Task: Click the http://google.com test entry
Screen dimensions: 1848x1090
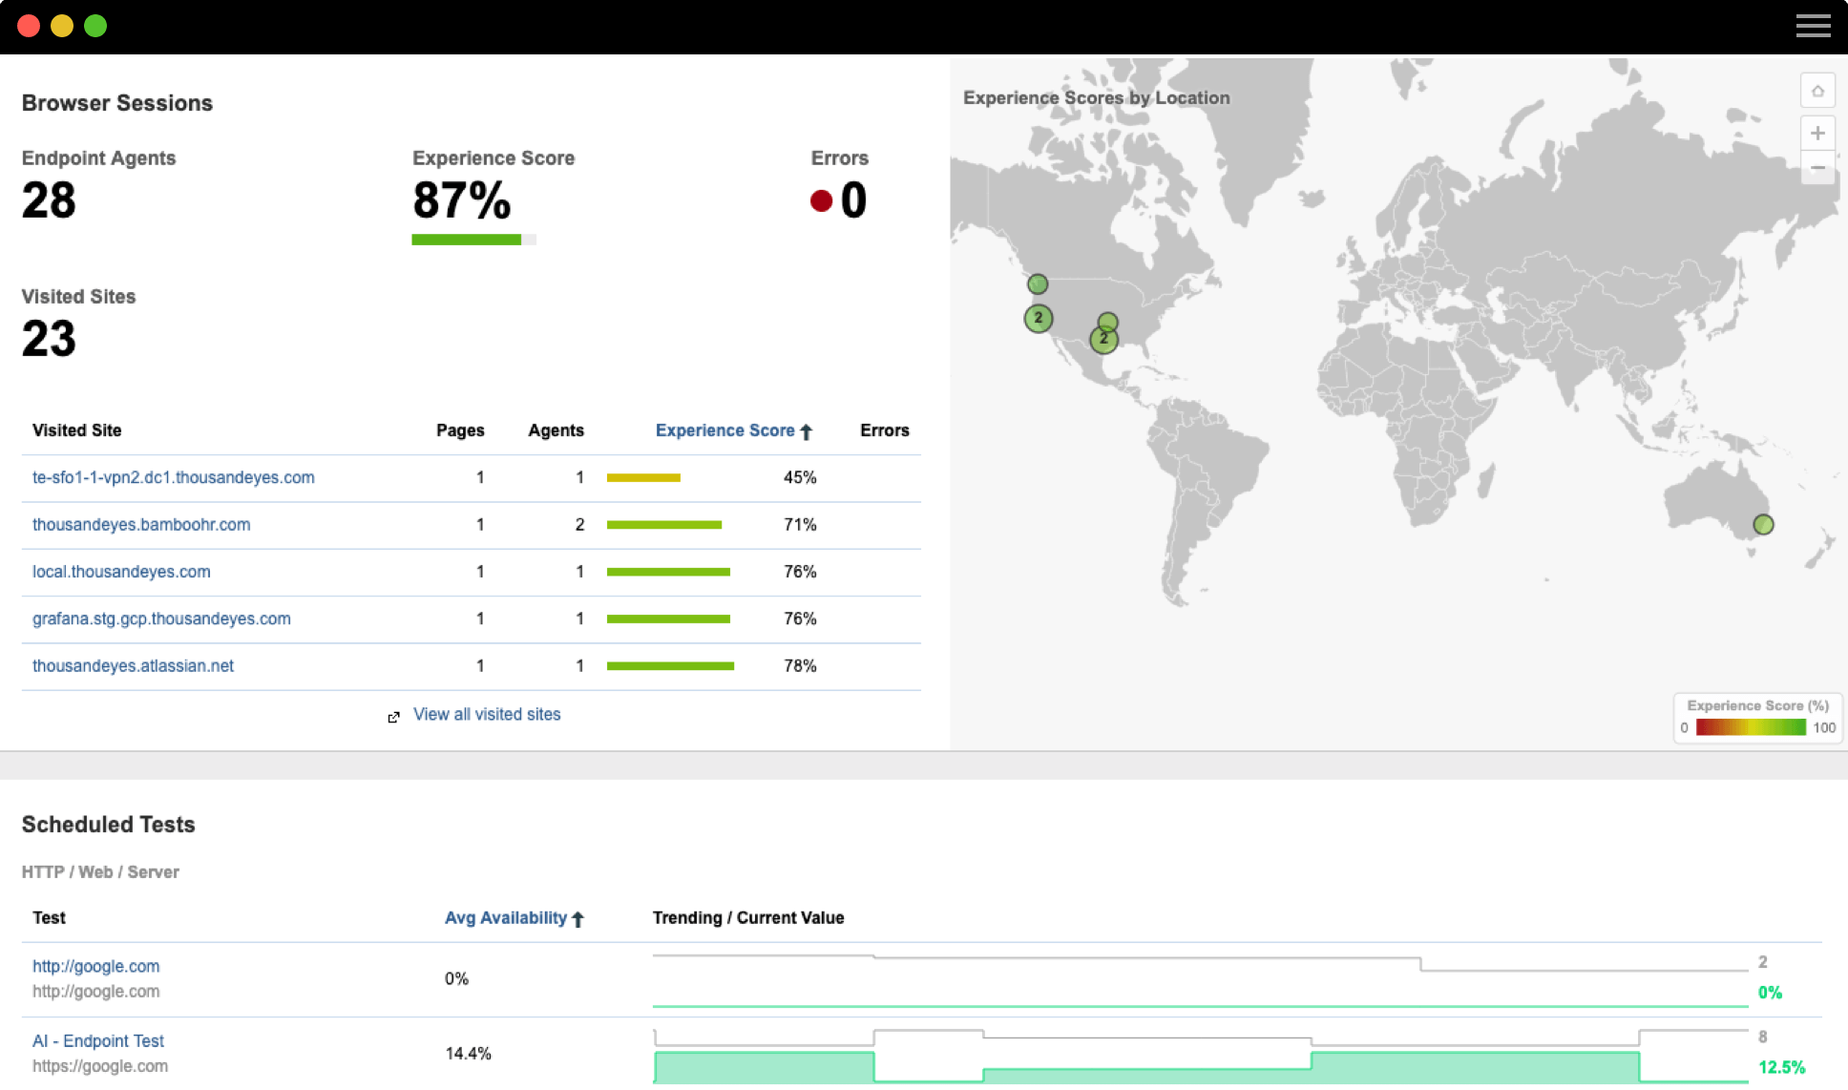Action: point(96,965)
